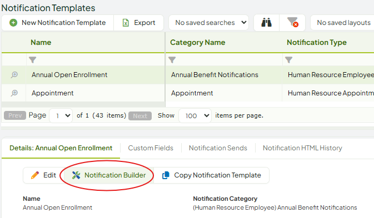Sort by the Category Name column header
The width and height of the screenshot is (374, 218).
pos(197,42)
